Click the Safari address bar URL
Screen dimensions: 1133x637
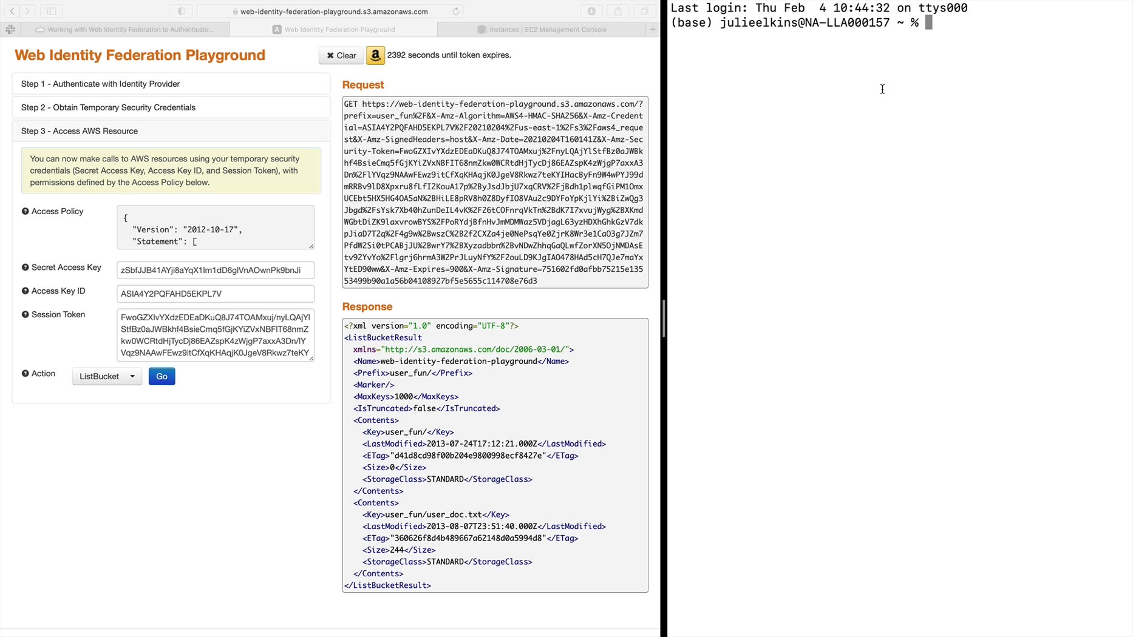[334, 12]
